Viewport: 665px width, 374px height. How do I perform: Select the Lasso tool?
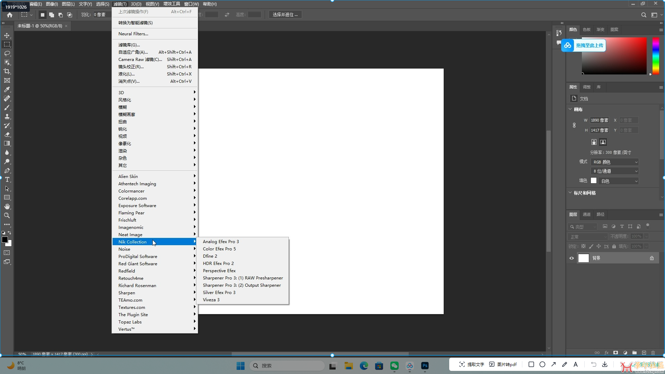click(7, 53)
